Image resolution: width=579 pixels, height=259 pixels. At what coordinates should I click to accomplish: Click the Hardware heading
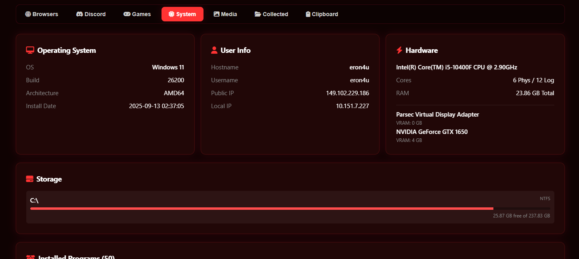click(422, 50)
